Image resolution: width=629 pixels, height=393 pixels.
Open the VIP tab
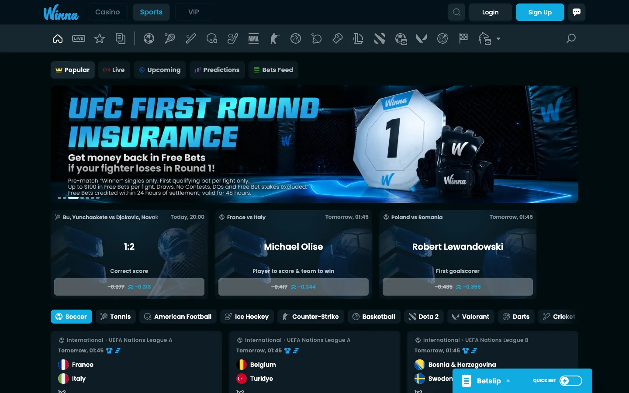pyautogui.click(x=194, y=12)
